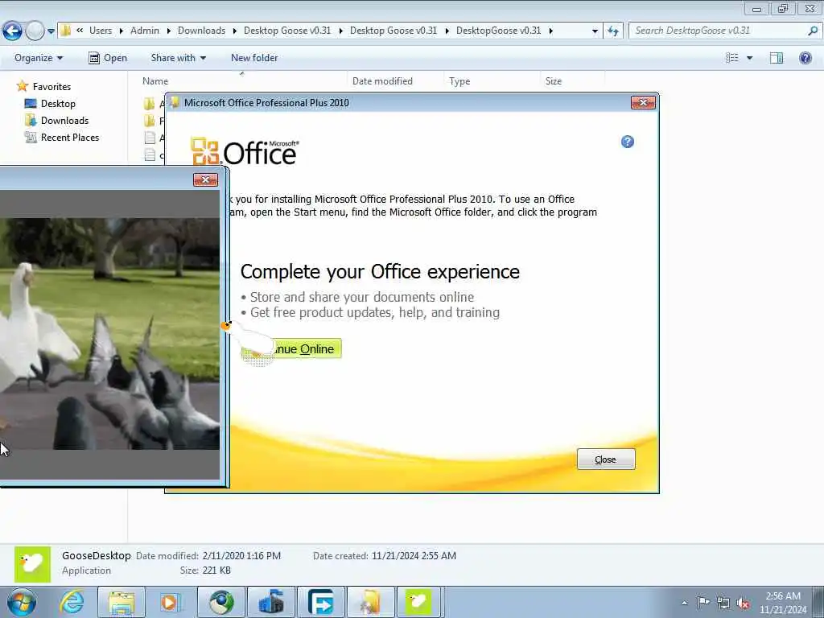Select Recent Places in the navigation pane
Viewport: 824px width, 618px height.
[x=62, y=137]
